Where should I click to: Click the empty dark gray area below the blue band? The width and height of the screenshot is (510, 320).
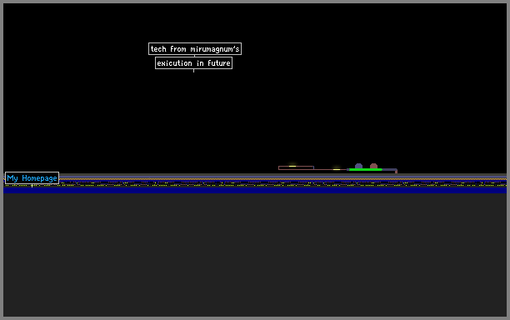click(x=255, y=255)
